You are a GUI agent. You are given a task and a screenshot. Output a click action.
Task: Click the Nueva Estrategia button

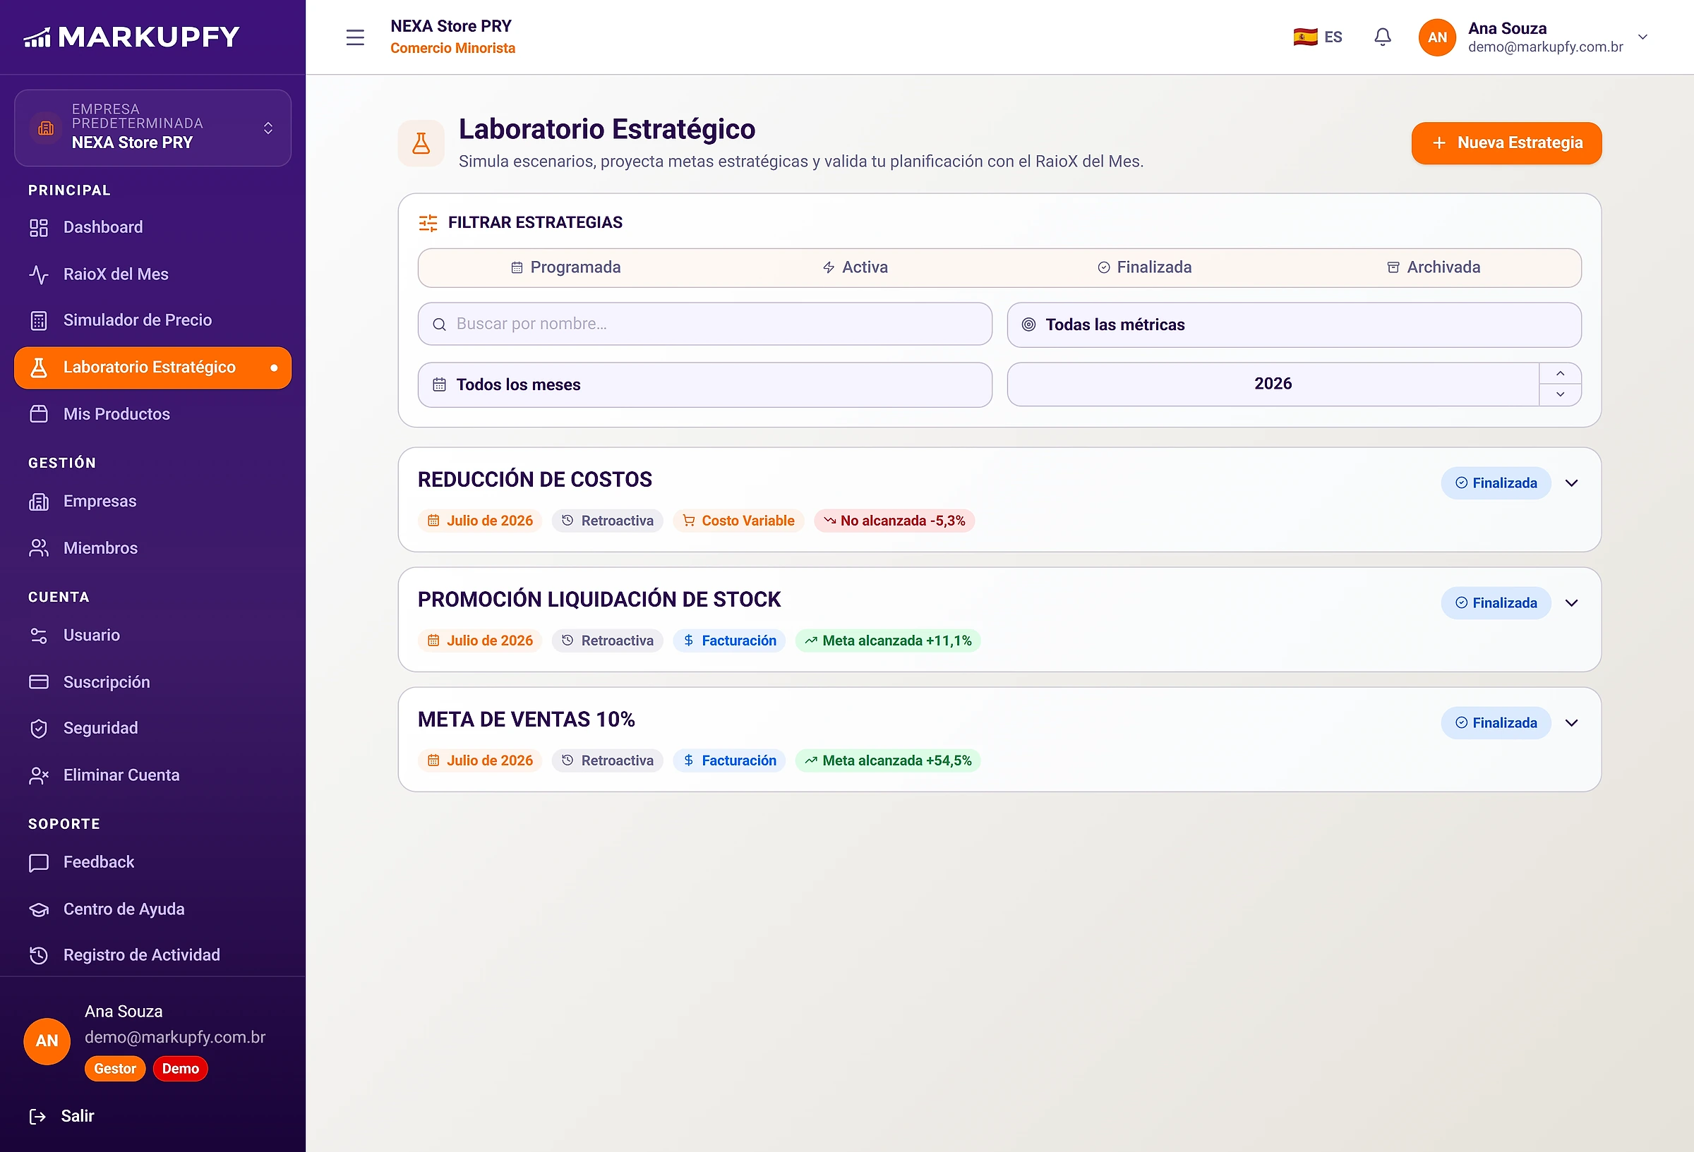click(x=1506, y=143)
